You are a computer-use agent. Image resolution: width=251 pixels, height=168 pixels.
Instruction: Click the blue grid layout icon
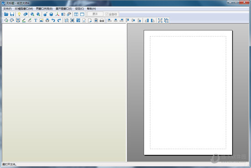click(78, 21)
